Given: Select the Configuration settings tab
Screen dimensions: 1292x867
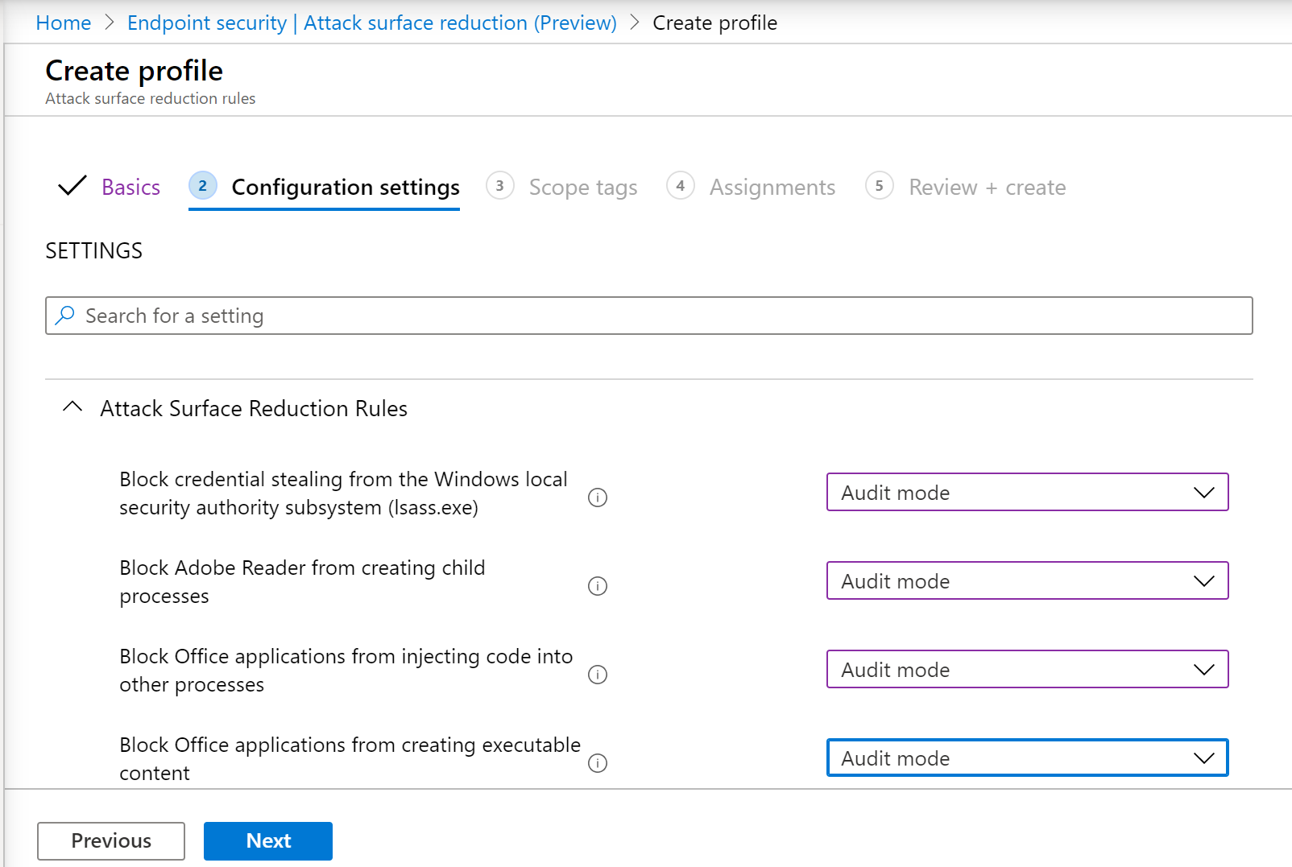Looking at the screenshot, I should click(345, 188).
